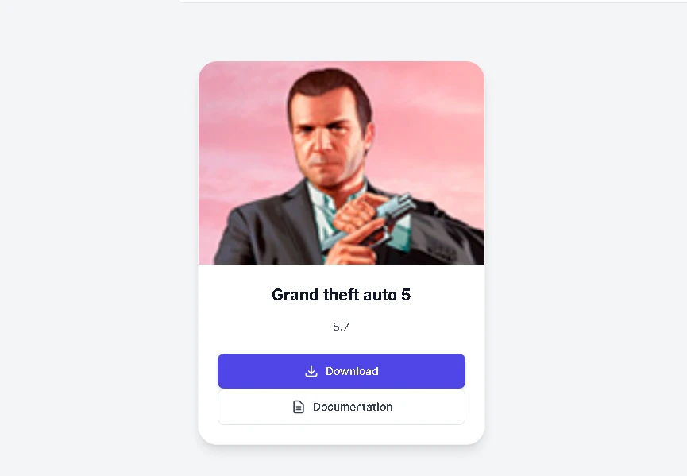Click the white card space below Documentation
The height and width of the screenshot is (476, 687).
pos(342,434)
